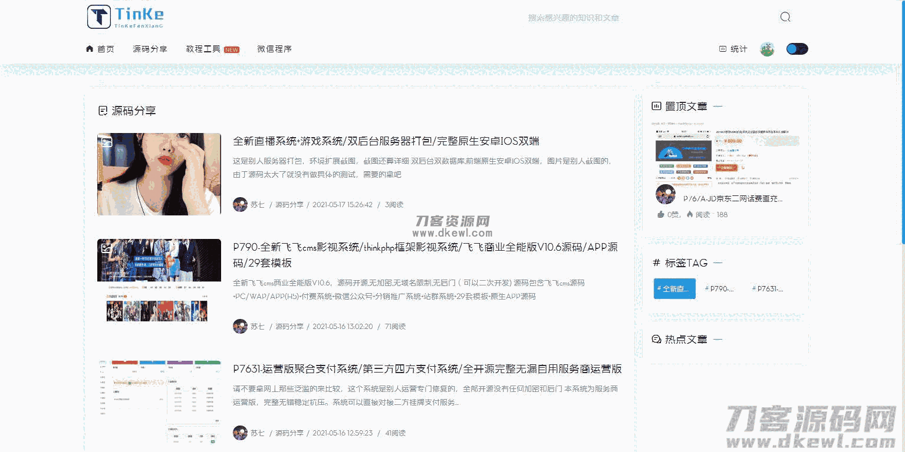Click the 飞飞cms article summary text
The image size is (905, 452).
click(409, 290)
